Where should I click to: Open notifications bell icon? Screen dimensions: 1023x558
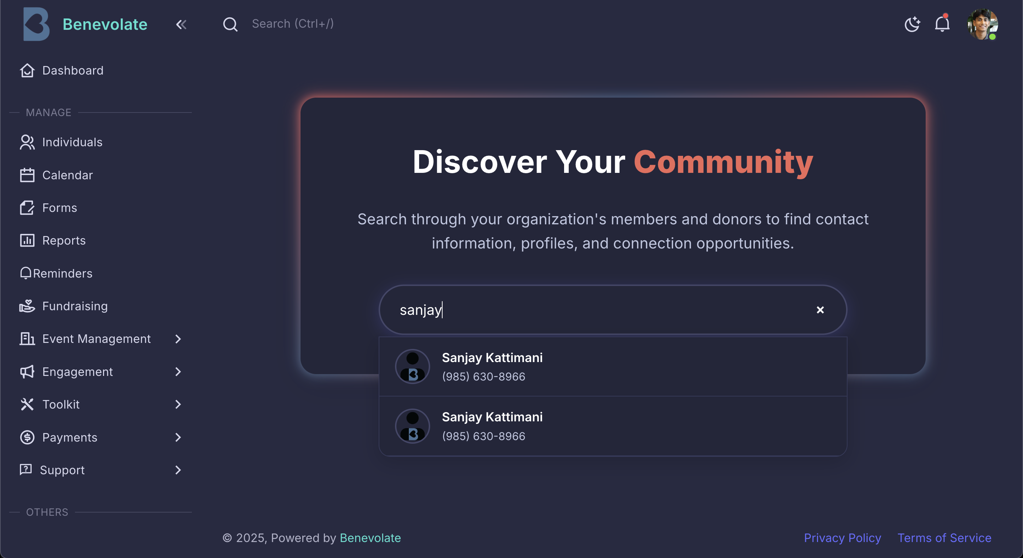[x=942, y=24]
